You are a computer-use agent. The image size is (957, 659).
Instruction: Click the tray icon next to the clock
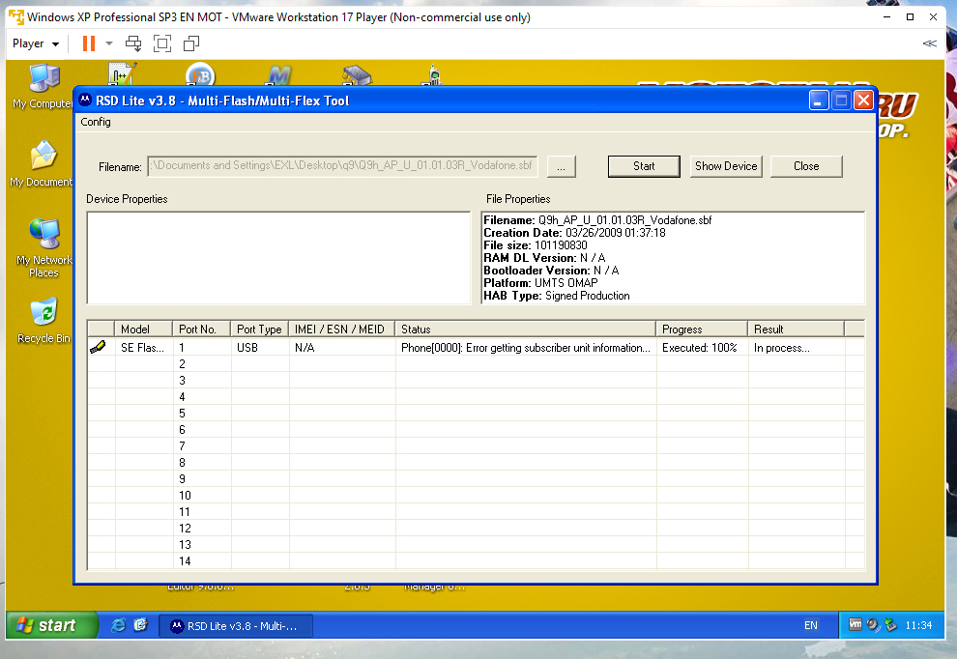(891, 625)
